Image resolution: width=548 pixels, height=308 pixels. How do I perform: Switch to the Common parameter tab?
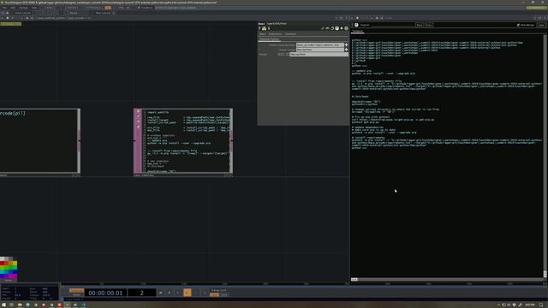(x=290, y=34)
